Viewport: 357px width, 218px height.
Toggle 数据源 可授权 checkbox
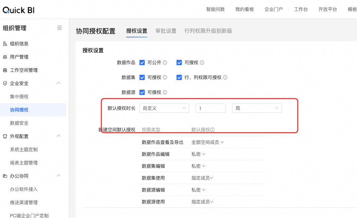tap(142, 92)
